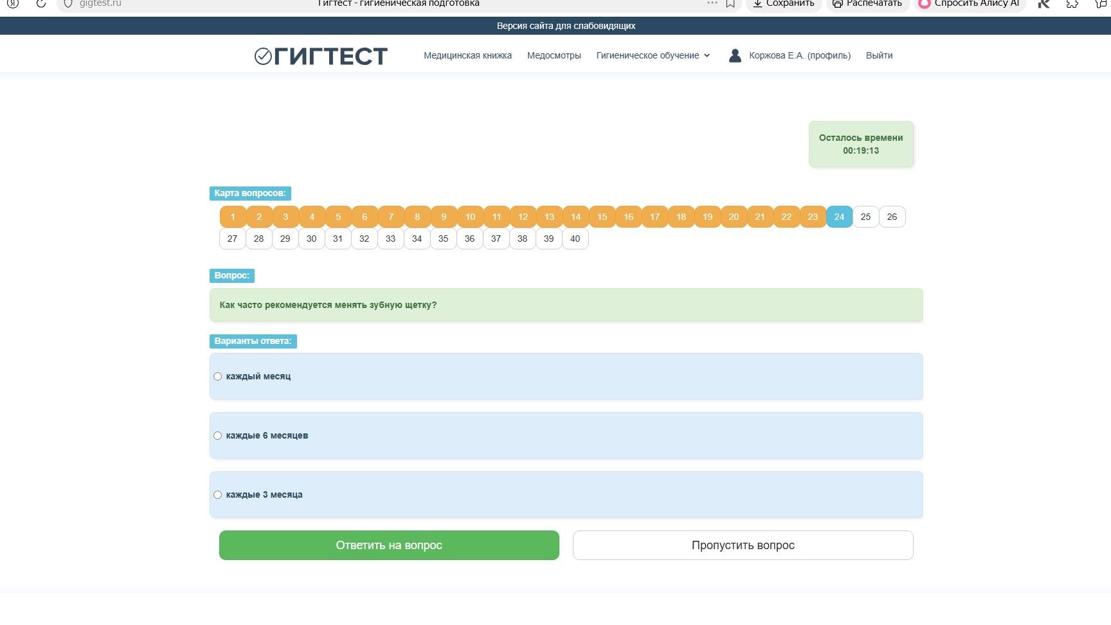The image size is (1111, 625).
Task: Click the ГИГТЕСТ logo
Action: [321, 56]
